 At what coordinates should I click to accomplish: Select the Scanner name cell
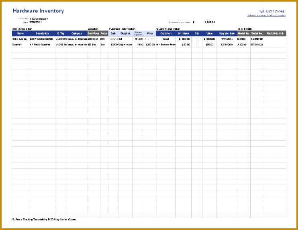[20, 45]
